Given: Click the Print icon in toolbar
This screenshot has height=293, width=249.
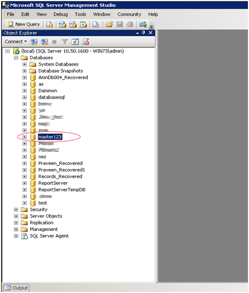Looking at the screenshot, I should tap(130, 24).
